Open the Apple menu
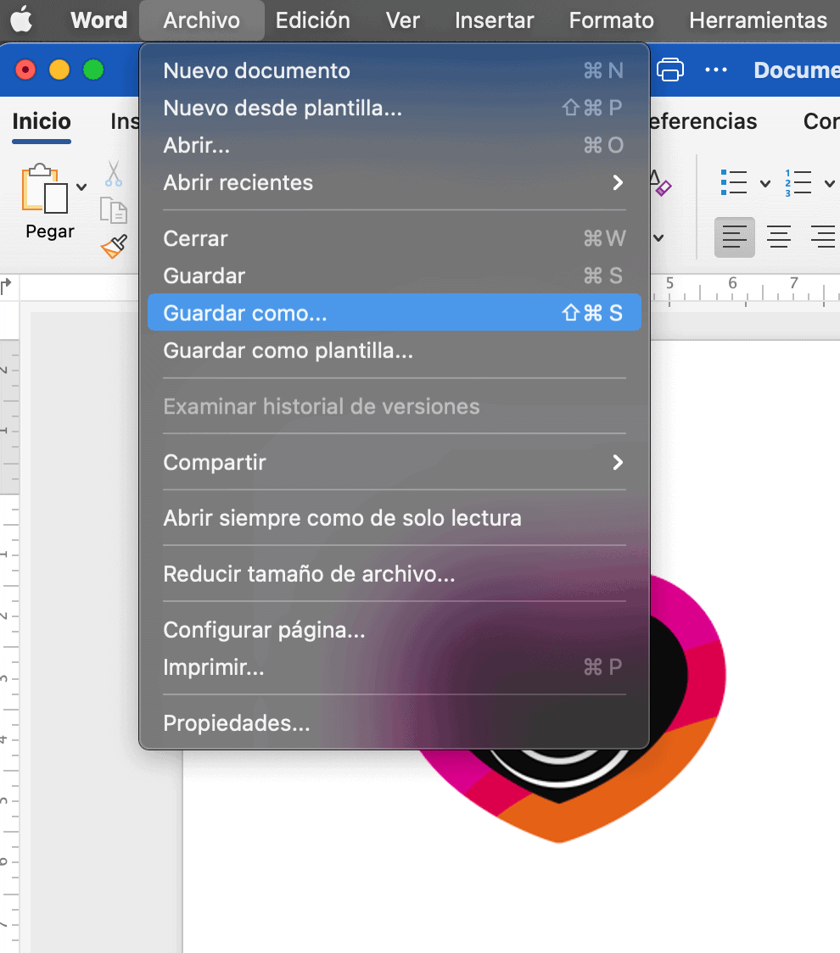The height and width of the screenshot is (953, 840). [21, 20]
